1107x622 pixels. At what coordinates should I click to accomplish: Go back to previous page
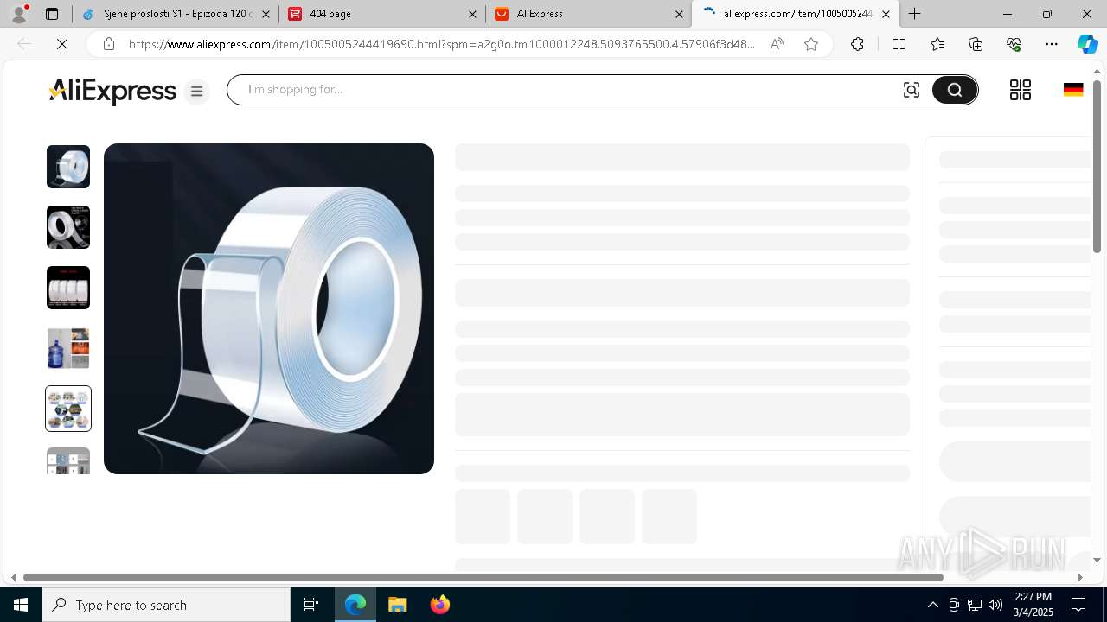(x=24, y=44)
